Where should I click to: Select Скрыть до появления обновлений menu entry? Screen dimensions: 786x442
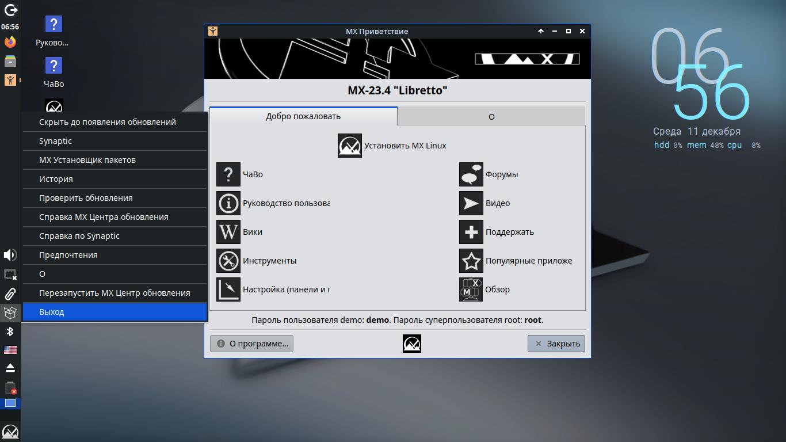pyautogui.click(x=115, y=122)
